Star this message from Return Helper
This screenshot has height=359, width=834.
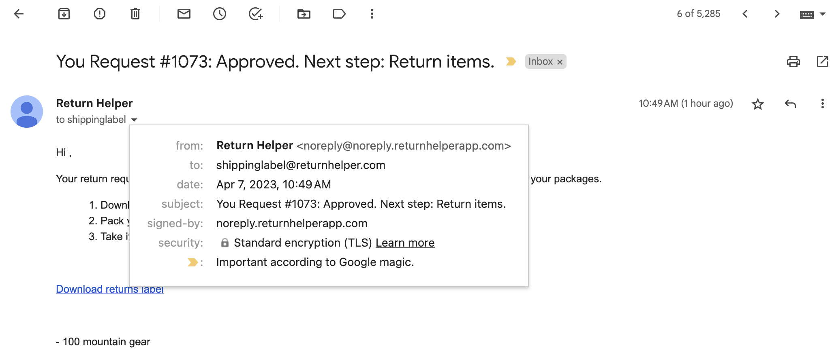click(758, 104)
